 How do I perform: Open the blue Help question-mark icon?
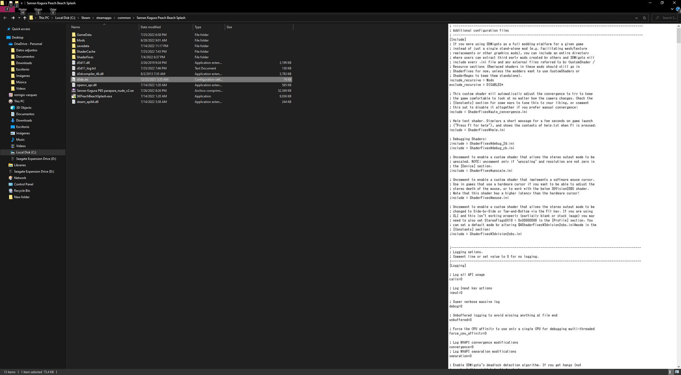tap(678, 9)
